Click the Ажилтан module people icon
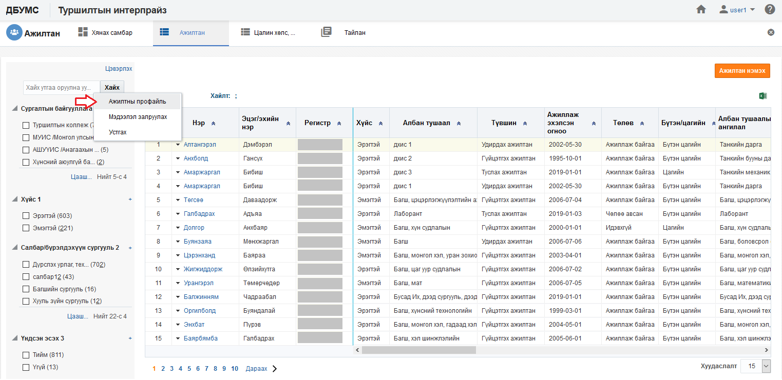Screen dimensions: 782x380 (x=14, y=33)
